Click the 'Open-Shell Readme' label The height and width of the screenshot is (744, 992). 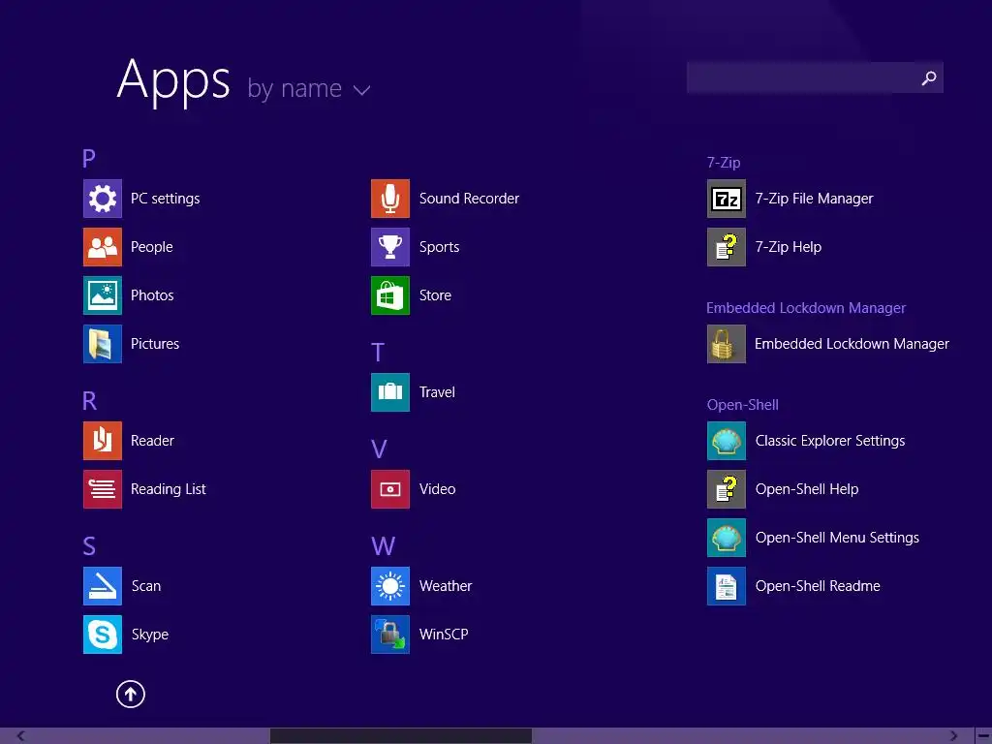[x=818, y=586]
